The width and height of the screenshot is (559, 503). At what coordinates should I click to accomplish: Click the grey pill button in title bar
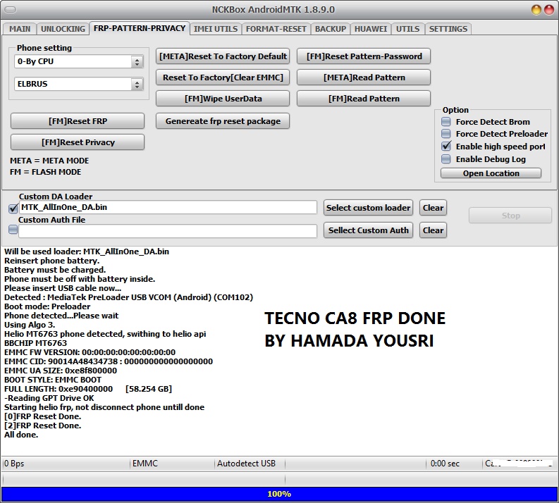(10, 10)
